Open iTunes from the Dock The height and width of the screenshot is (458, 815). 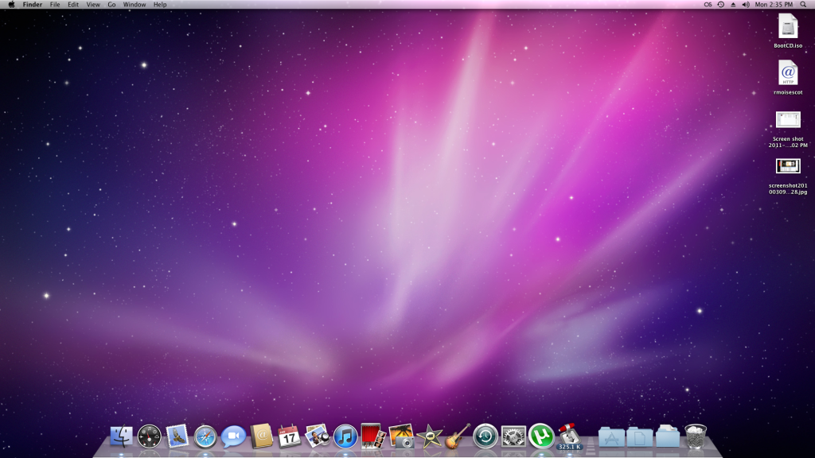(345, 437)
